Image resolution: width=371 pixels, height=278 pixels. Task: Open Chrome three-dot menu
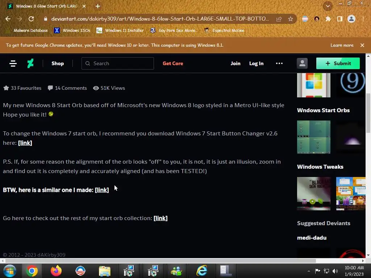[x=363, y=19]
